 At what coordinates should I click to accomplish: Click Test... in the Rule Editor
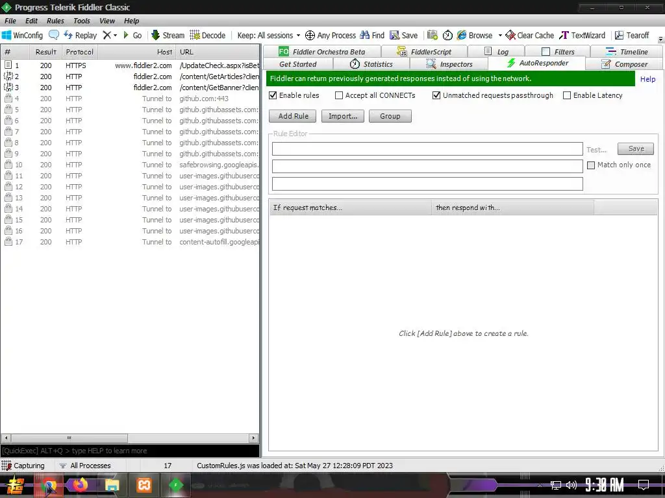(596, 150)
